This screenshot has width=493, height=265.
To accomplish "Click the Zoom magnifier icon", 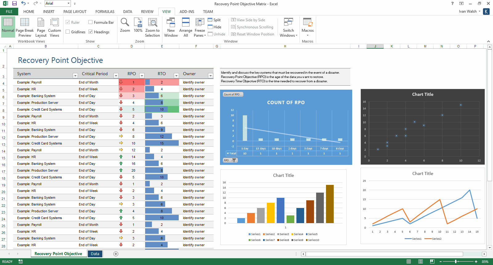I will (125, 23).
